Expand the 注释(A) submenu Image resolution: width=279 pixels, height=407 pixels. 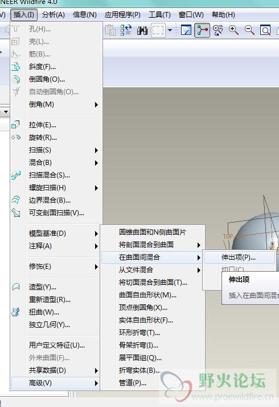pos(56,246)
